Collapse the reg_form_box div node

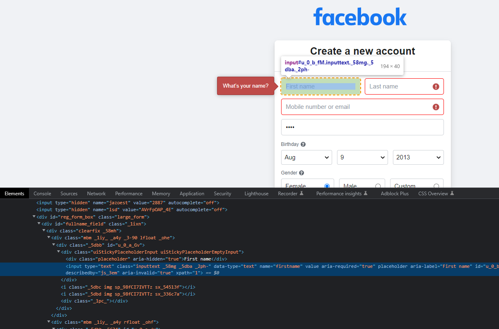pos(34,216)
